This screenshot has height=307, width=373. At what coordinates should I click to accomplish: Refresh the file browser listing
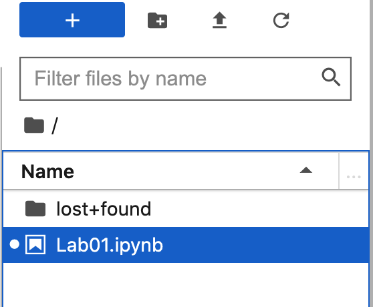281,20
